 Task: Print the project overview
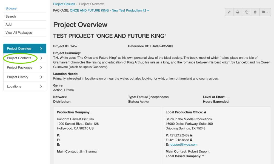click(238, 12)
